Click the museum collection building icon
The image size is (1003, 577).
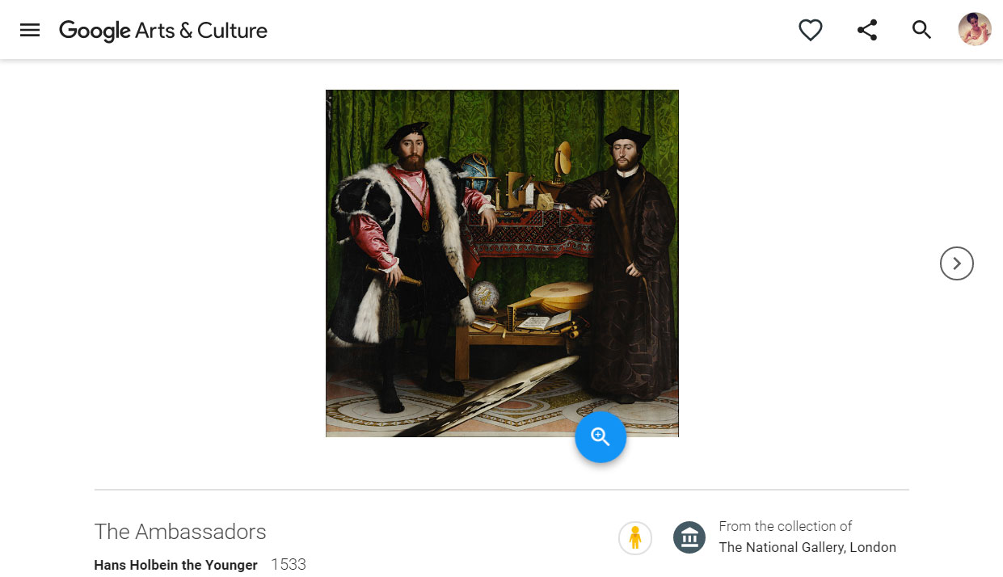click(689, 537)
